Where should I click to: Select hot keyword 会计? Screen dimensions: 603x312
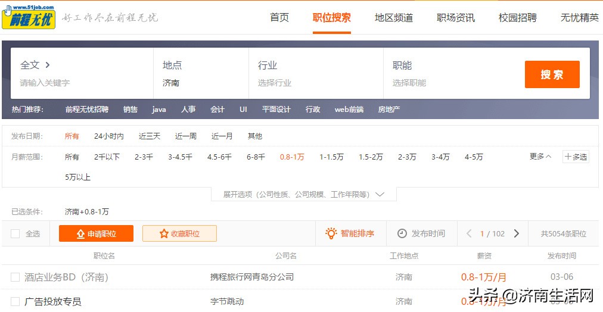[217, 110]
